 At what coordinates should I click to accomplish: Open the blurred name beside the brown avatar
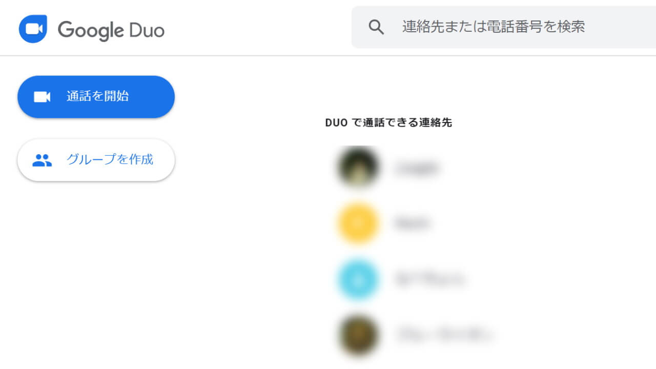click(x=444, y=336)
